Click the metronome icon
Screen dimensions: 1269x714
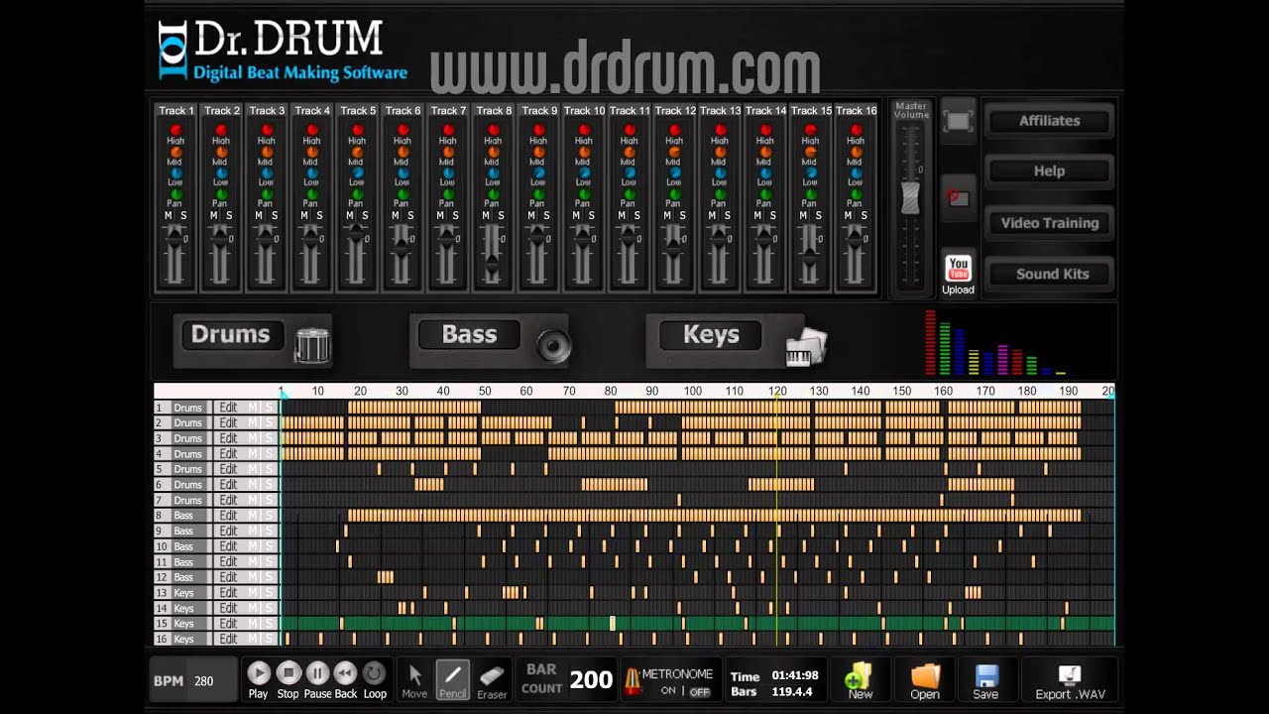coord(631,680)
